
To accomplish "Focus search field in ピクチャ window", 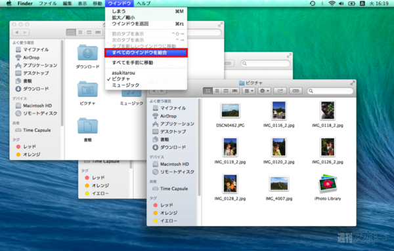I will pyautogui.click(x=330, y=91).
